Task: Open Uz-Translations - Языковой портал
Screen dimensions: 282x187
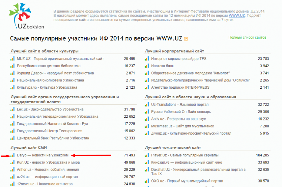Action: (180, 105)
